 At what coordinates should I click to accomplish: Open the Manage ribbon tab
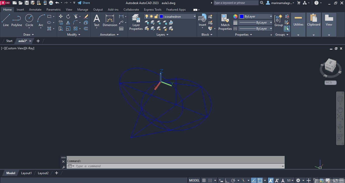pyautogui.click(x=83, y=10)
